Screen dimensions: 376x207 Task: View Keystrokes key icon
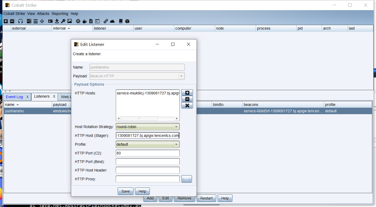pos(63,21)
